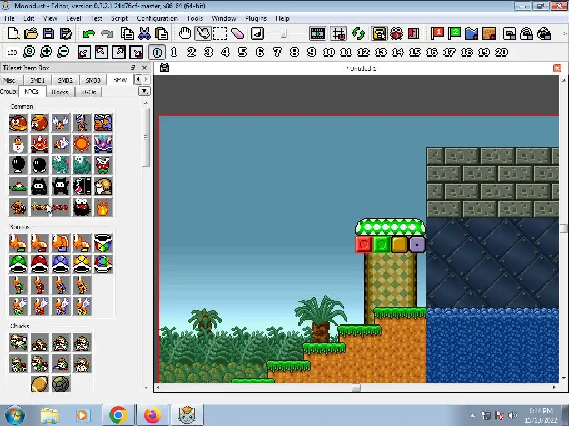
Task: Zoom out with the minus magnifier icon
Action: [x=63, y=52]
